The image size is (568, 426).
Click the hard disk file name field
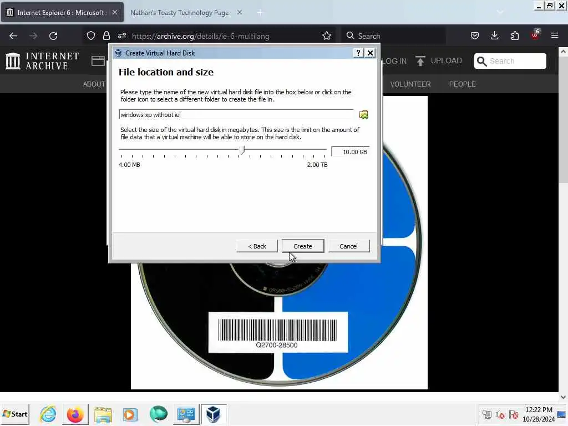coord(236,114)
